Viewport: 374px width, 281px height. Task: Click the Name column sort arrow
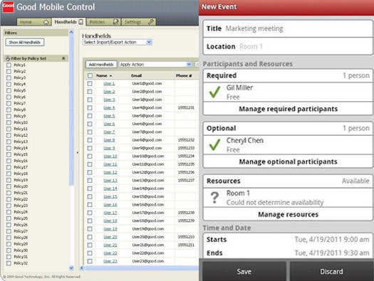point(110,75)
